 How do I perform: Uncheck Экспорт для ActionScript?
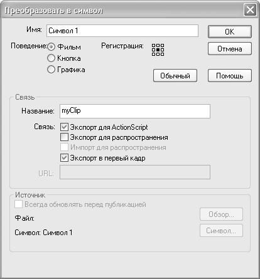pyautogui.click(x=64, y=127)
